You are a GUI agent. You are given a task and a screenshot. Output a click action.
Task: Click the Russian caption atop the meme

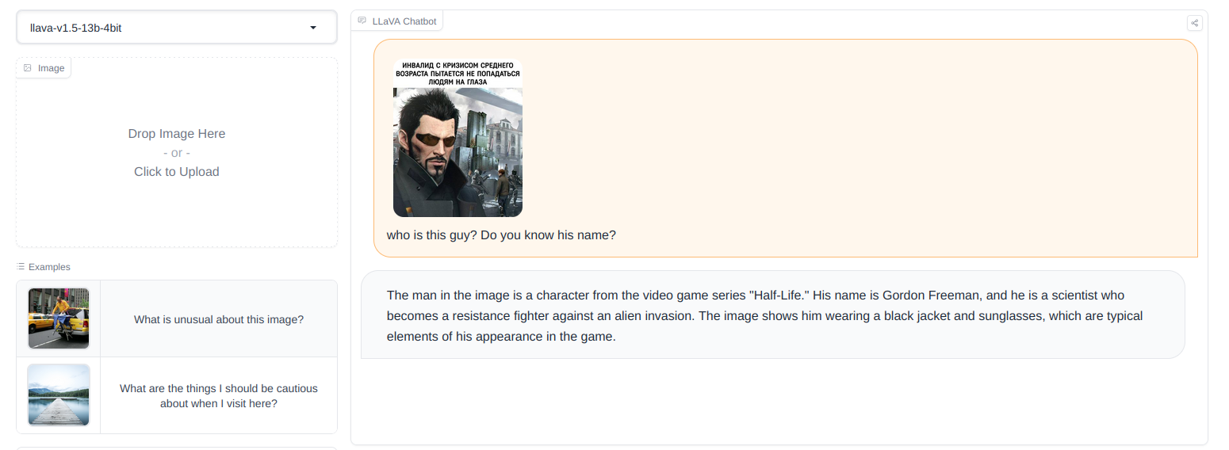click(x=458, y=72)
